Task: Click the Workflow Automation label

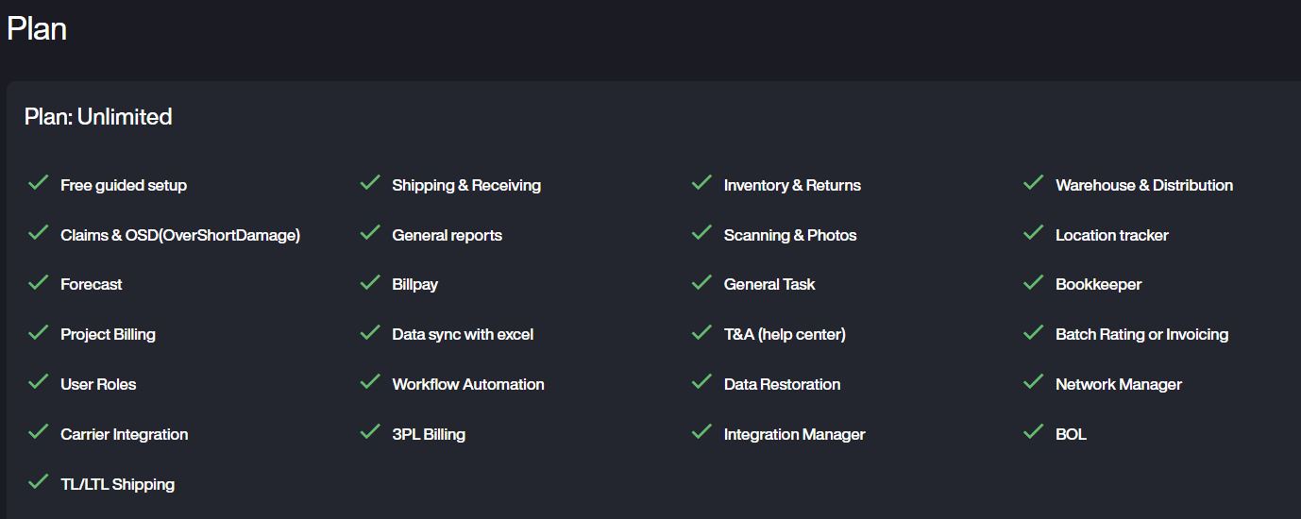Action: click(x=467, y=384)
